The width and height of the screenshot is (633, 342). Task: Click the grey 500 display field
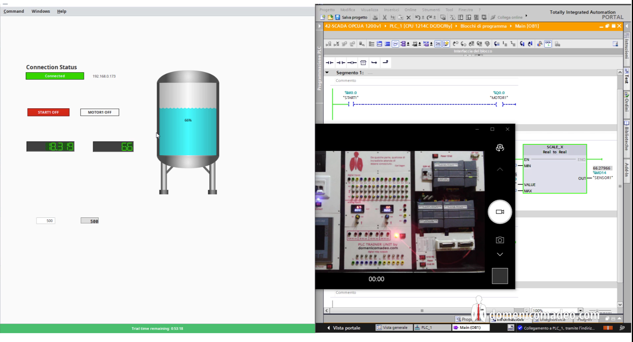click(x=89, y=221)
